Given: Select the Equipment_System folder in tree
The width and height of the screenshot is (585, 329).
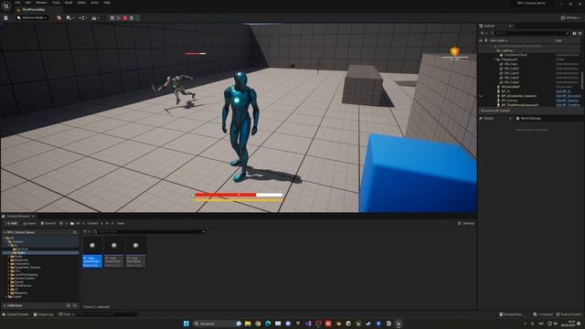Looking at the screenshot, I should point(27,267).
